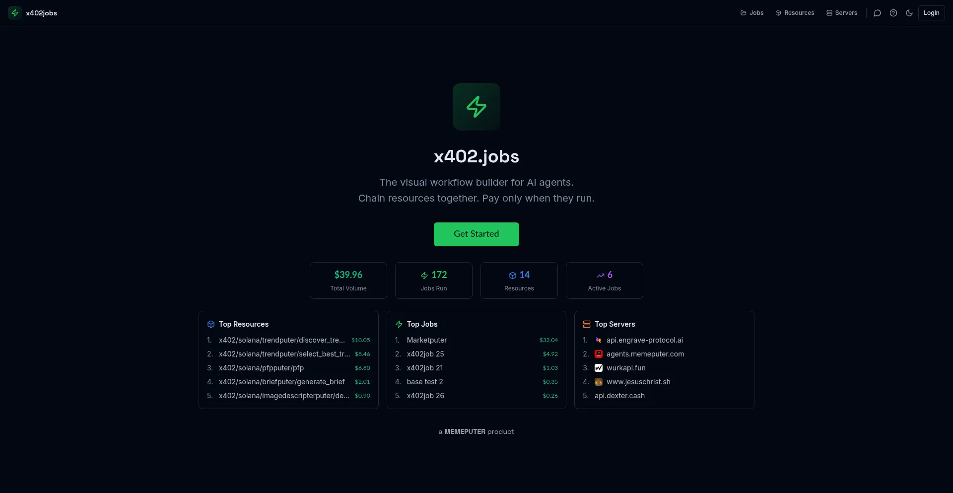Screen dimensions: 953x493
Task: Click the stacked servers icon in the navbar
Action: 830,13
